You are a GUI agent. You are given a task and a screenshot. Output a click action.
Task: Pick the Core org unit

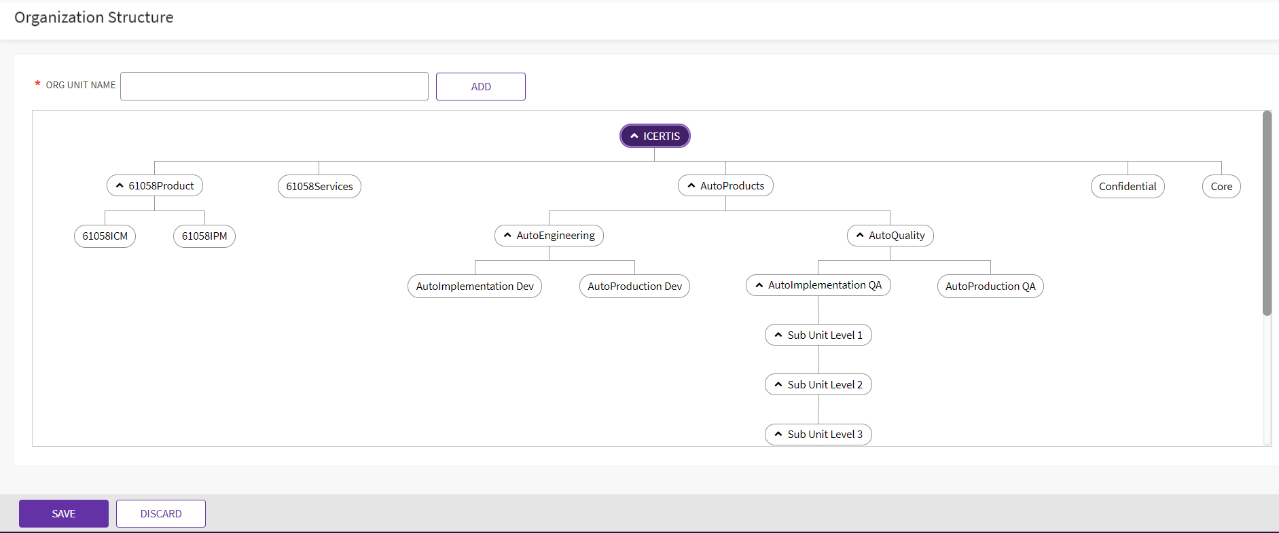tap(1221, 187)
